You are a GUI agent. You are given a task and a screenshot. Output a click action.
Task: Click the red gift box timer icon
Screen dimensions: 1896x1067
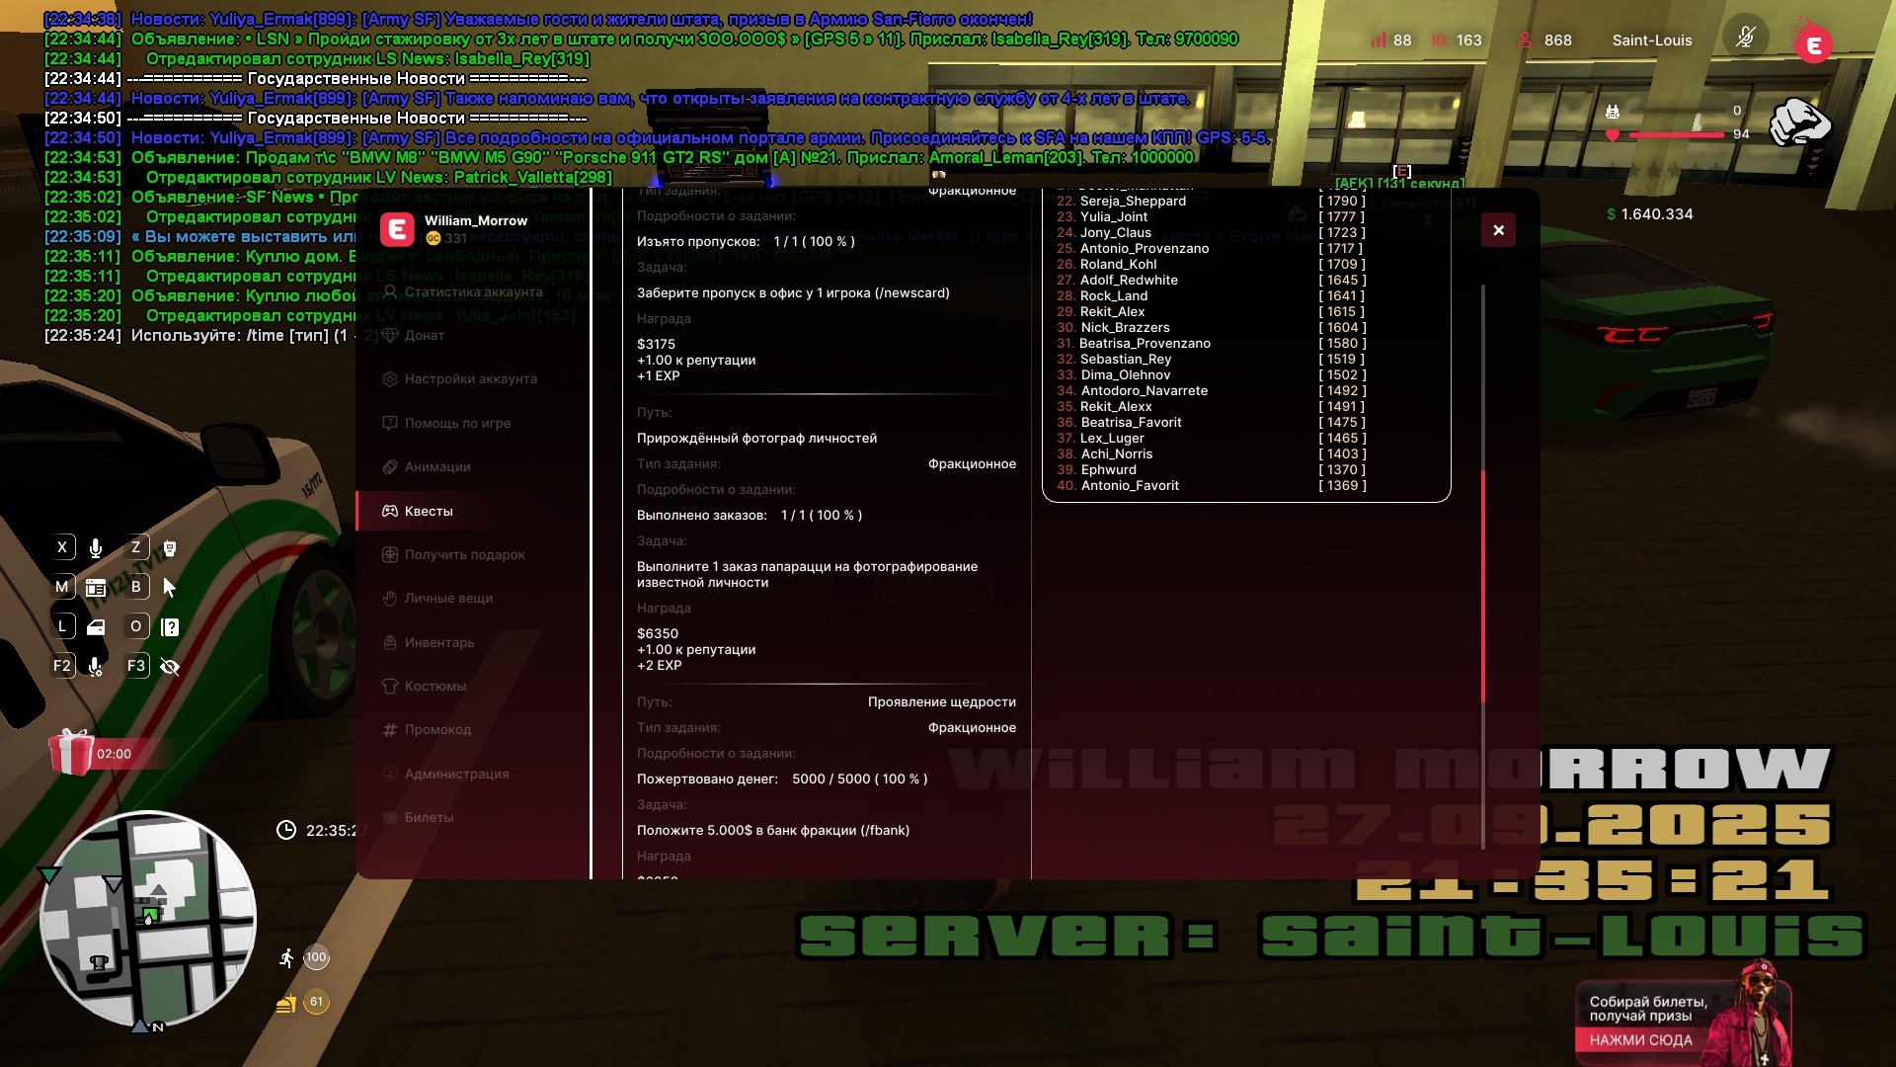[x=71, y=753]
